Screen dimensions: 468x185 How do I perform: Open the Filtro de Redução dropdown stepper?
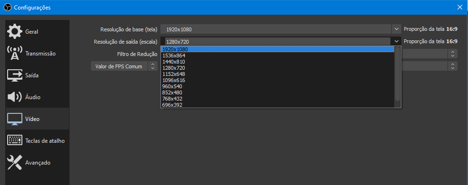click(x=453, y=54)
